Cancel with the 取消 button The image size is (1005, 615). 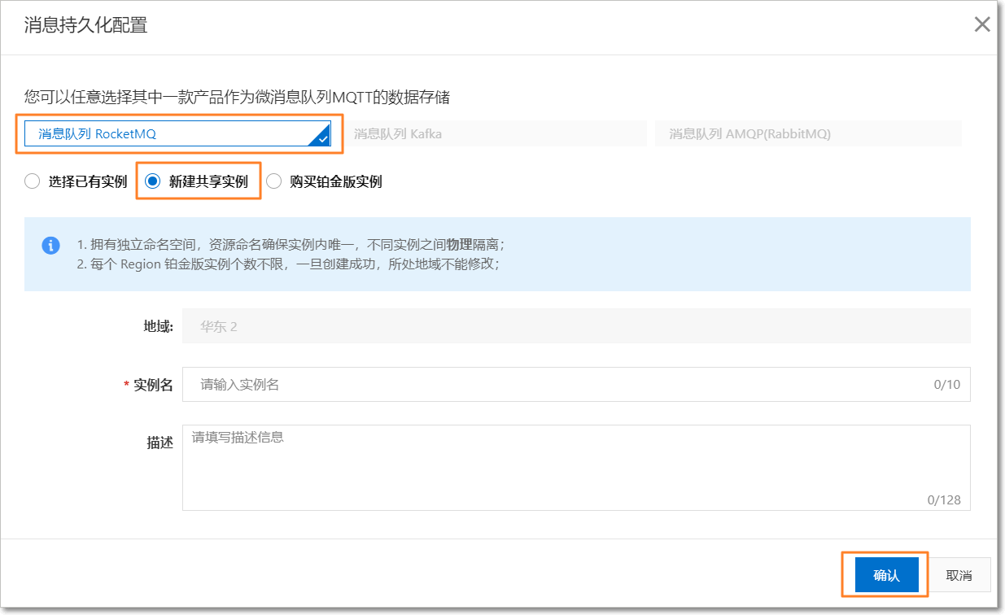[x=959, y=575]
